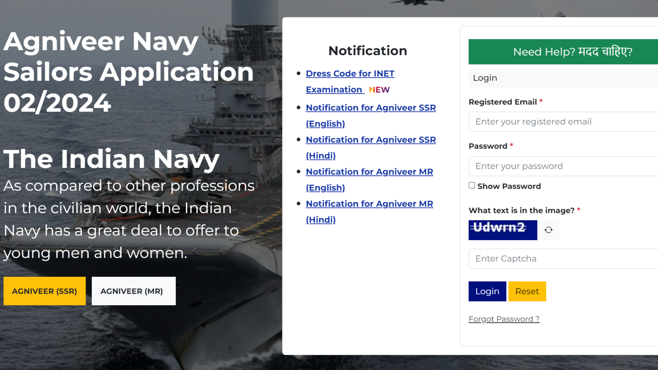Click the Need Help green banner
Screen dimensions: 658x370
[563, 52]
